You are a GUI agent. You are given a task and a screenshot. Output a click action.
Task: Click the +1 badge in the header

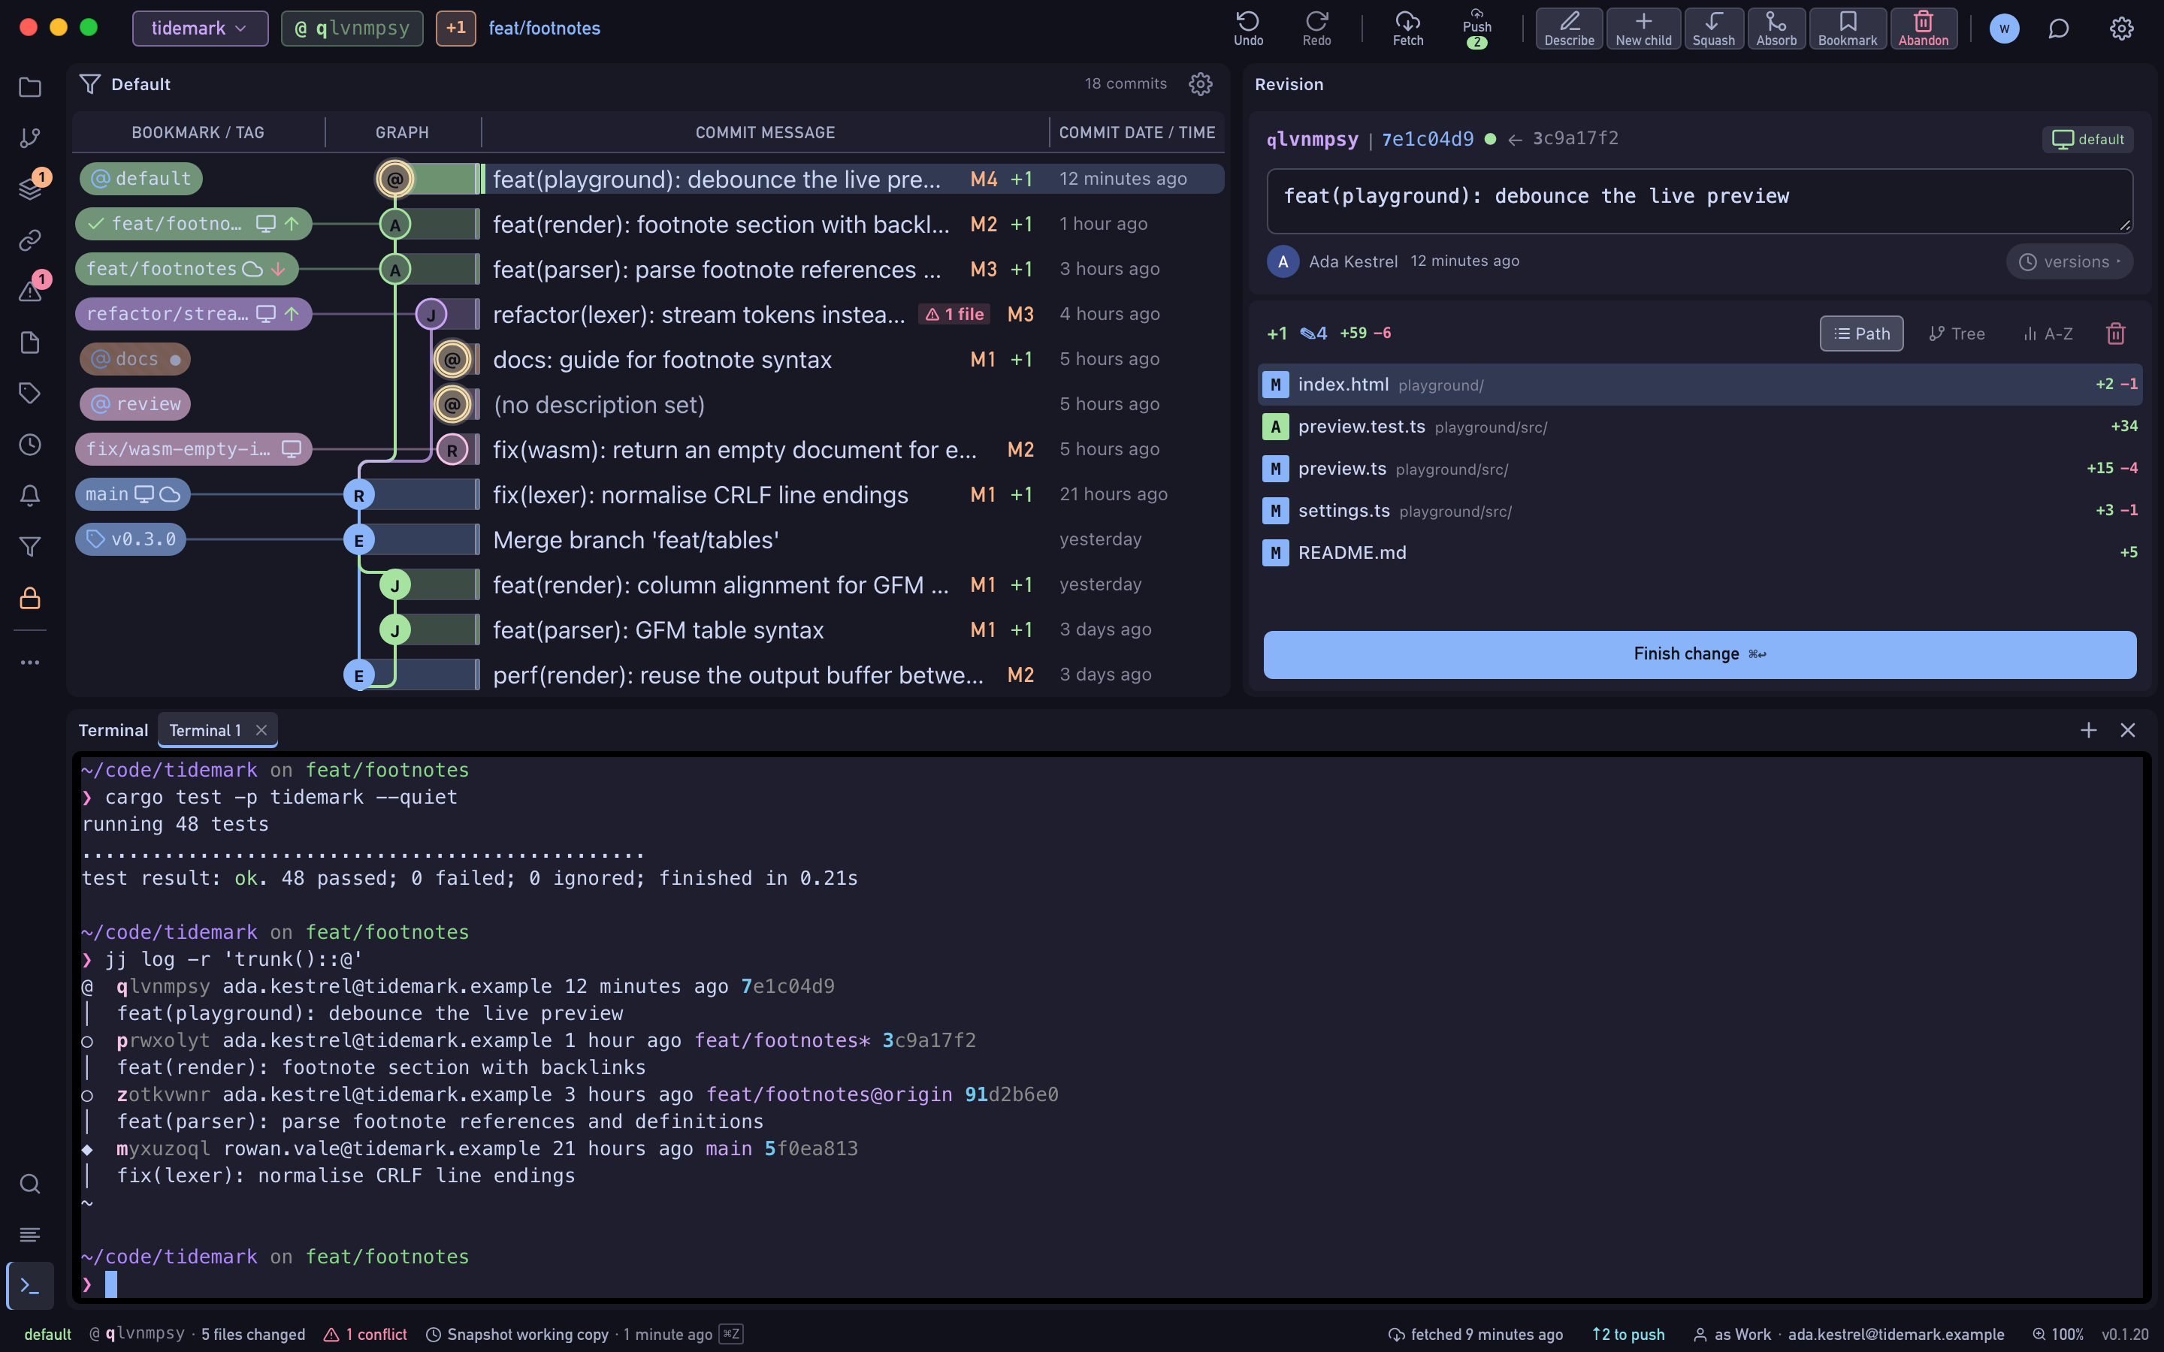point(456,29)
